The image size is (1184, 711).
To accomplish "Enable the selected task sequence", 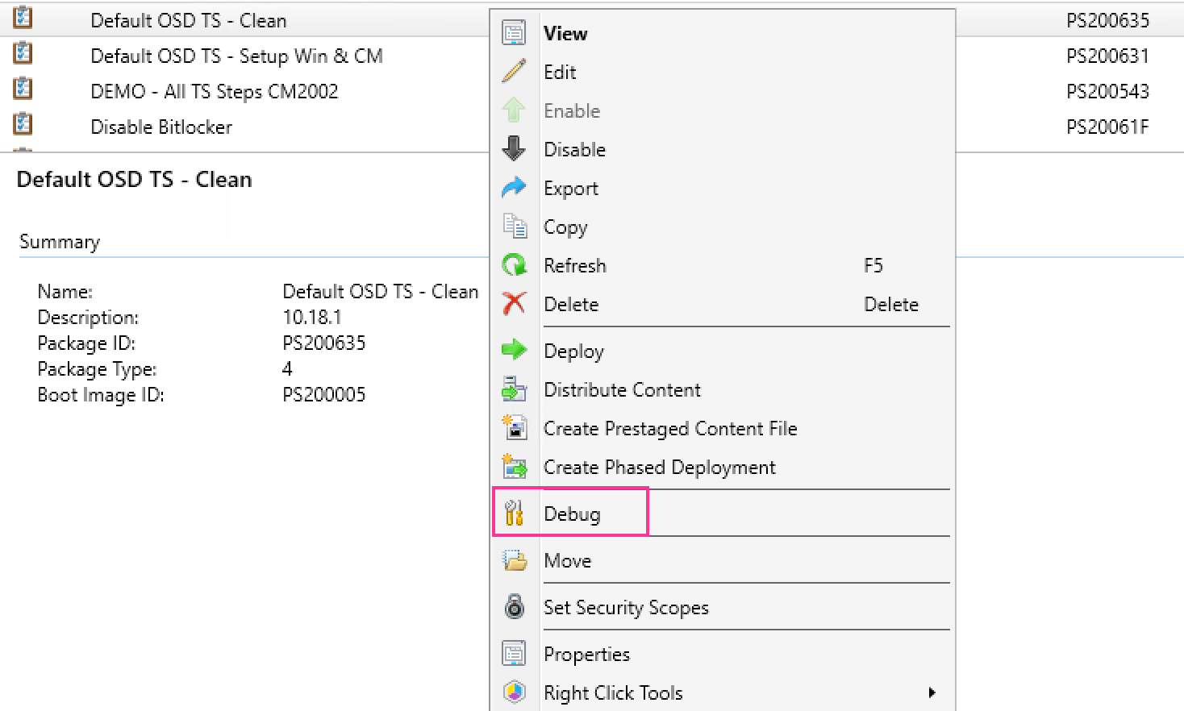I will point(572,110).
